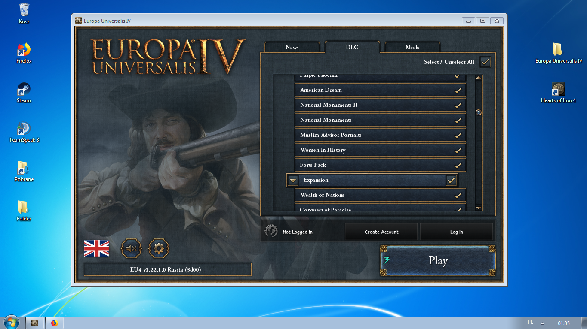Switch to the News tab
The width and height of the screenshot is (587, 329).
(x=292, y=47)
